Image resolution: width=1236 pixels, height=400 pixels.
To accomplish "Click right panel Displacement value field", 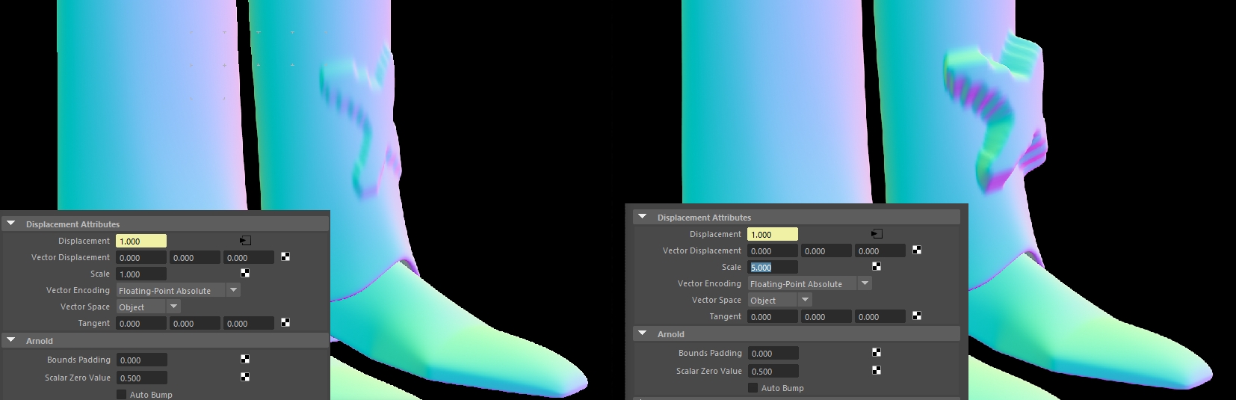I will click(x=773, y=234).
